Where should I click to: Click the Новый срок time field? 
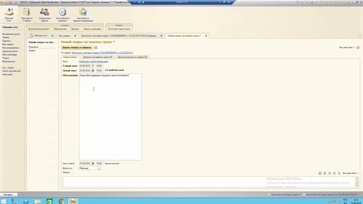[99, 70]
